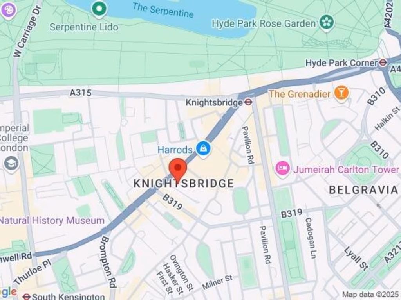Click the red location pin marker
This screenshot has height=300, width=401.
[178, 170]
